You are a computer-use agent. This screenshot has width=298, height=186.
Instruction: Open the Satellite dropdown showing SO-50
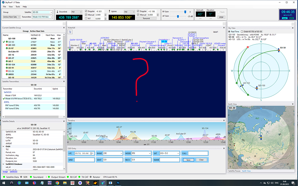tap(42, 12)
